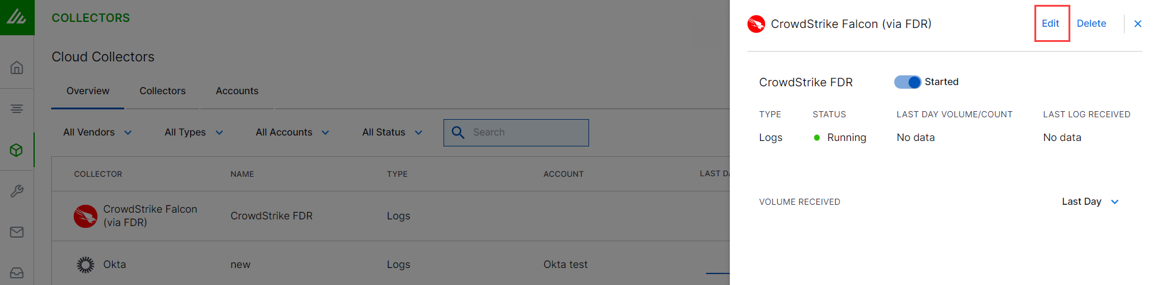Image resolution: width=1155 pixels, height=285 pixels.
Task: Open the Home icon in sidebar
Action: coord(17,67)
